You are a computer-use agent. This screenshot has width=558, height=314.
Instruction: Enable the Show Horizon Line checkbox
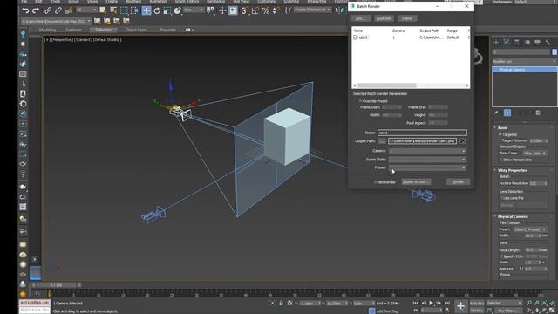pos(501,160)
